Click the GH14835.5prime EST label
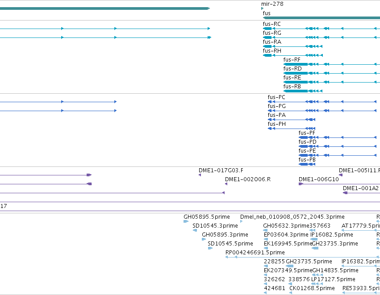This screenshot has width=380, height=295. 335,270
